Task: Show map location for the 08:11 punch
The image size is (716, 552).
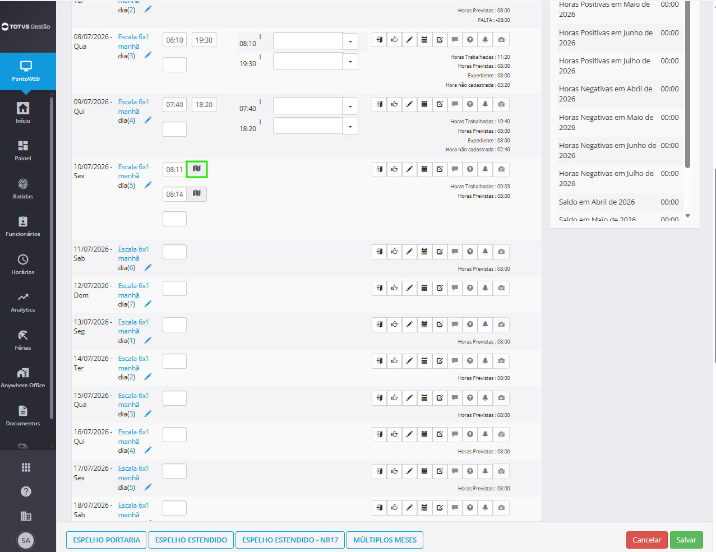Action: 197,169
